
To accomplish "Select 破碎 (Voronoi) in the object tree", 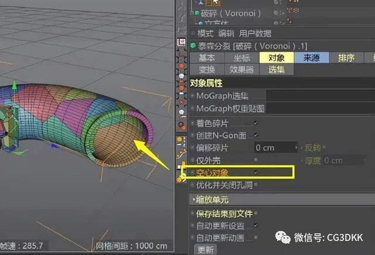I will point(230,13).
